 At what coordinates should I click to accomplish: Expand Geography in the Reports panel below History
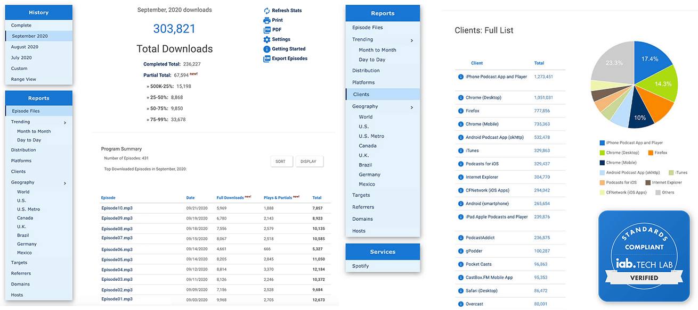click(x=65, y=183)
